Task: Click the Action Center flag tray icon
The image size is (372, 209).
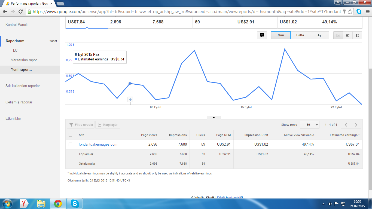Action: tap(337, 204)
